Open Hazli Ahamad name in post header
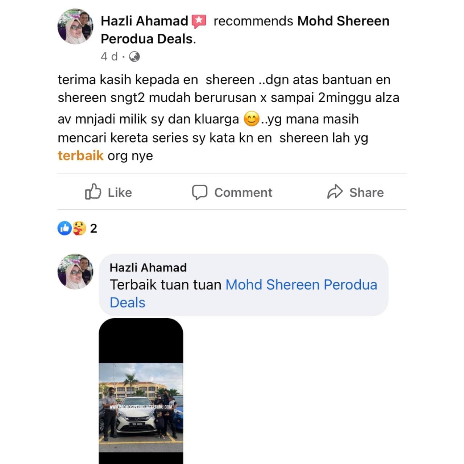 click(144, 21)
